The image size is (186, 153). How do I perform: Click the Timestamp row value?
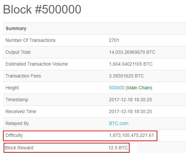click(130, 100)
